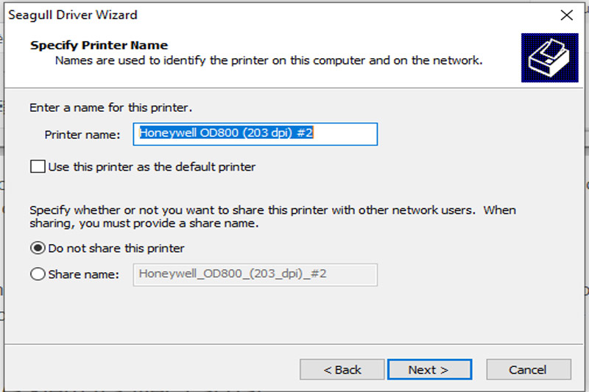Click the 'Seagull Driver Wizard' title bar
This screenshot has width=589, height=392.
(x=73, y=15)
